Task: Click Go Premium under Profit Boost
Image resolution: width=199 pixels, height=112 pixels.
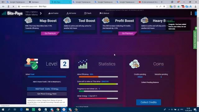Action: [x=127, y=33]
